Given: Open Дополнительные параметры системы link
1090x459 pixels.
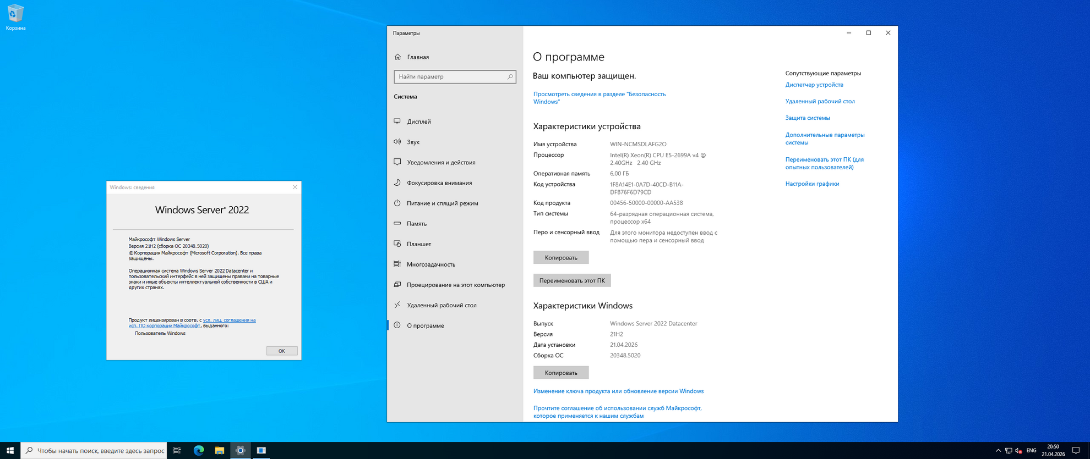Looking at the screenshot, I should pos(825,139).
